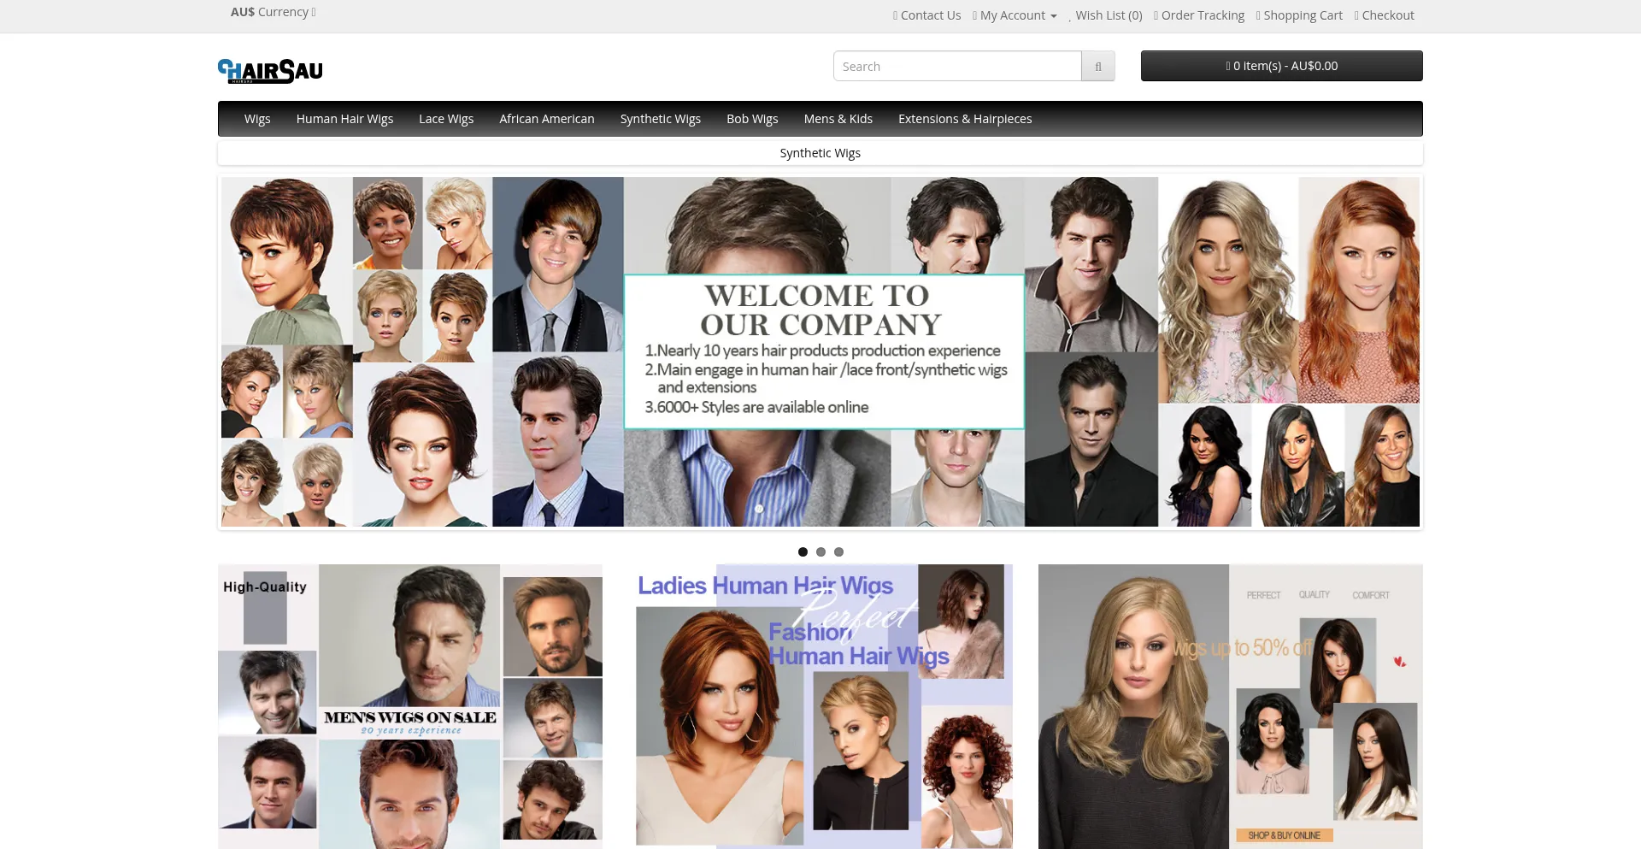Select Synthetic Wigs in black navigation bar
The height and width of the screenshot is (849, 1641).
661,119
